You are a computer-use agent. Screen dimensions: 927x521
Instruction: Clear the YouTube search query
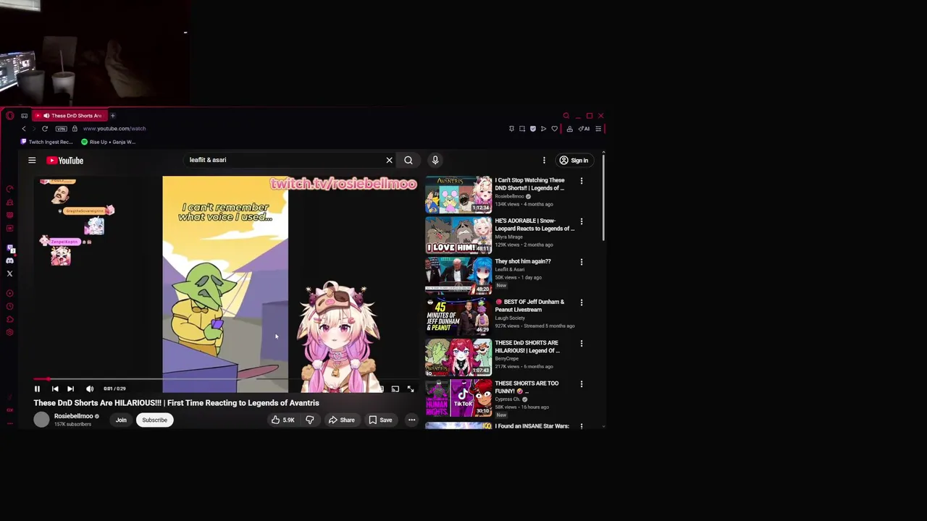click(x=389, y=160)
